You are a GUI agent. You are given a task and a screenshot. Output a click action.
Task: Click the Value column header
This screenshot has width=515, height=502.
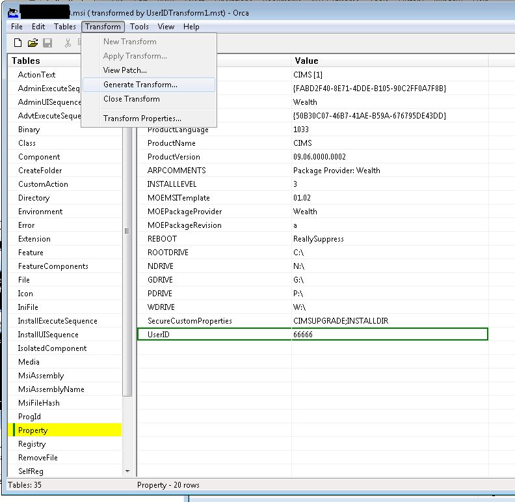390,61
